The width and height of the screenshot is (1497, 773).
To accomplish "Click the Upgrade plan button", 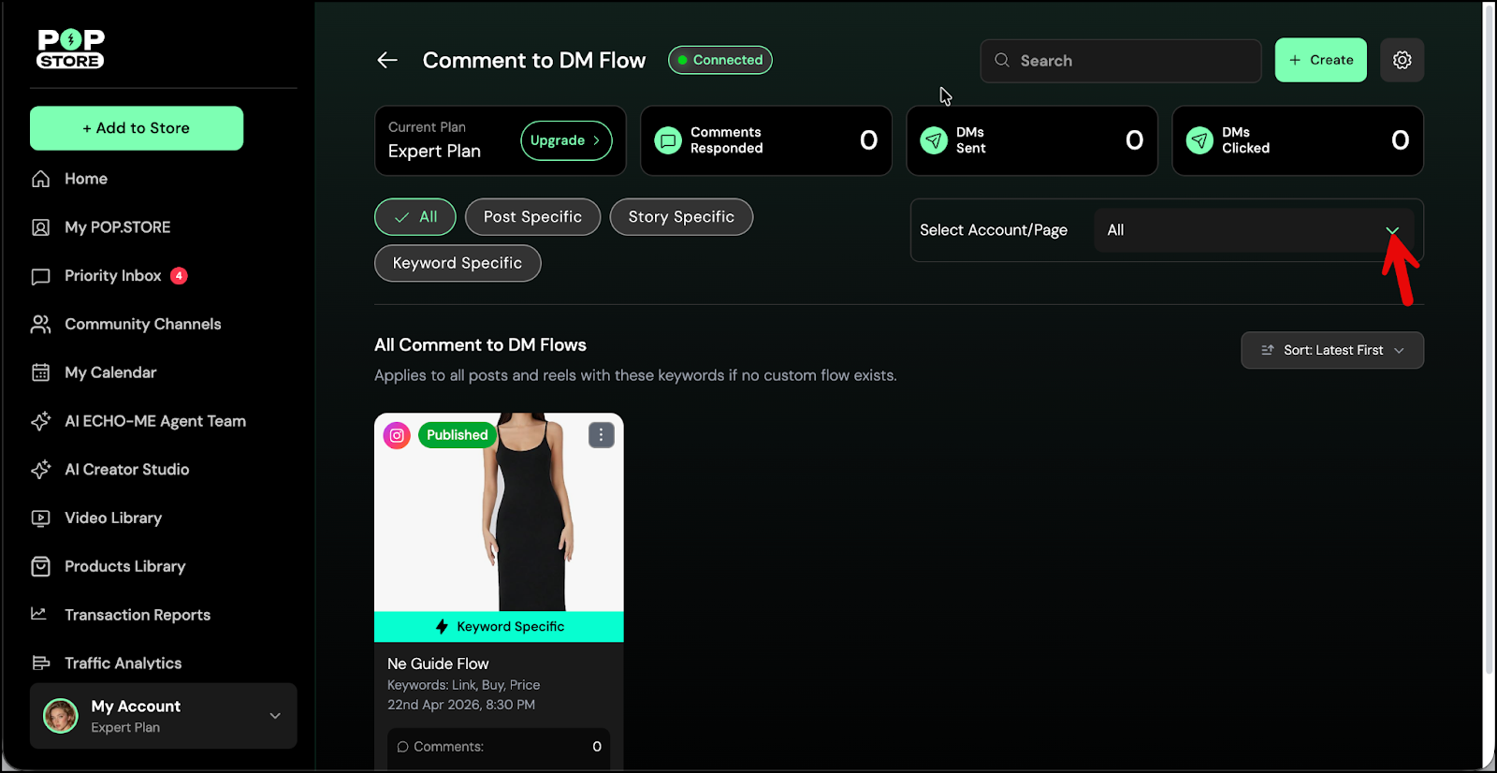I will (565, 140).
